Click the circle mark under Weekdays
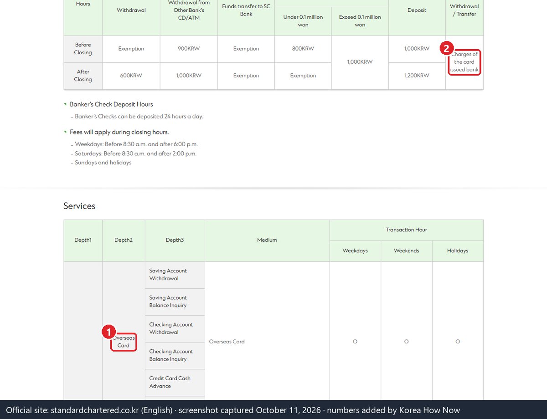Image resolution: width=547 pixels, height=419 pixels. (x=355, y=342)
